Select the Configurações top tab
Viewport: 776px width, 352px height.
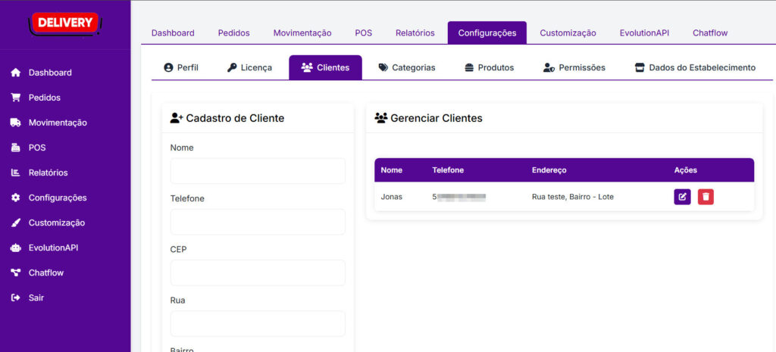click(487, 33)
